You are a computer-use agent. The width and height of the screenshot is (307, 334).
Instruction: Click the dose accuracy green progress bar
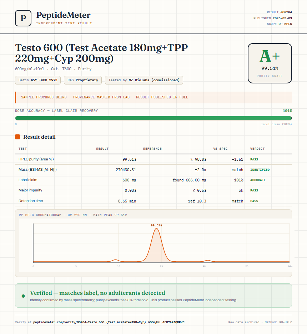pyautogui.click(x=153, y=118)
